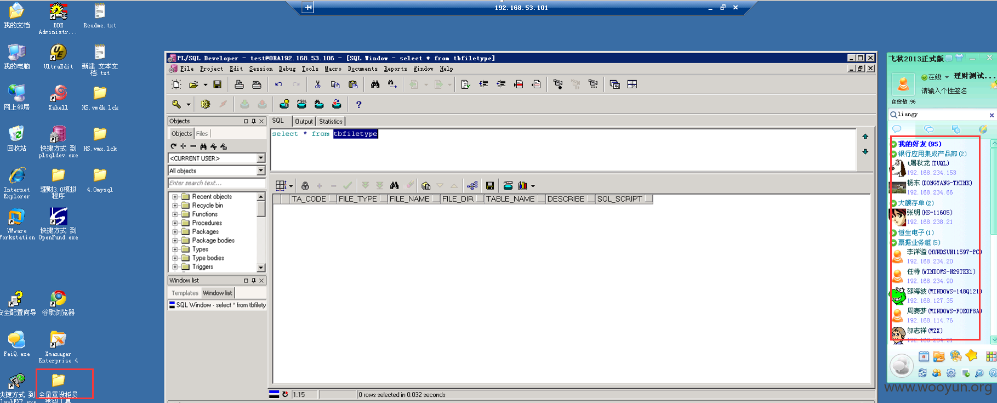Viewport: 997px width, 403px height.
Task: Click the Copy icon in the toolbar
Action: [x=335, y=84]
